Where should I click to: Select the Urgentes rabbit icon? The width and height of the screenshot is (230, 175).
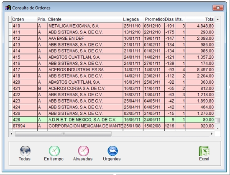click(112, 151)
